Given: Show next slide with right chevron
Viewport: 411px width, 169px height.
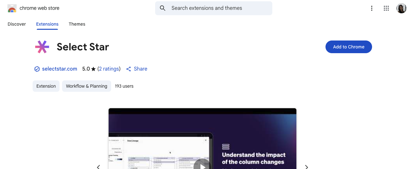Looking at the screenshot, I should point(306,166).
